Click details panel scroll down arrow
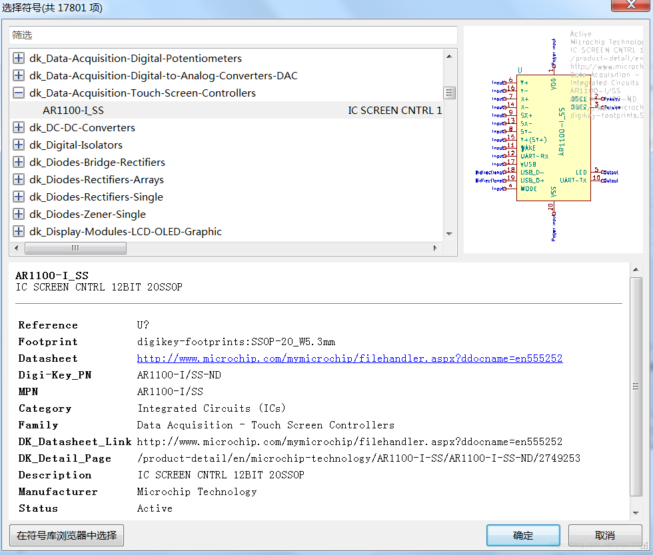The width and height of the screenshot is (653, 555). pyautogui.click(x=636, y=513)
